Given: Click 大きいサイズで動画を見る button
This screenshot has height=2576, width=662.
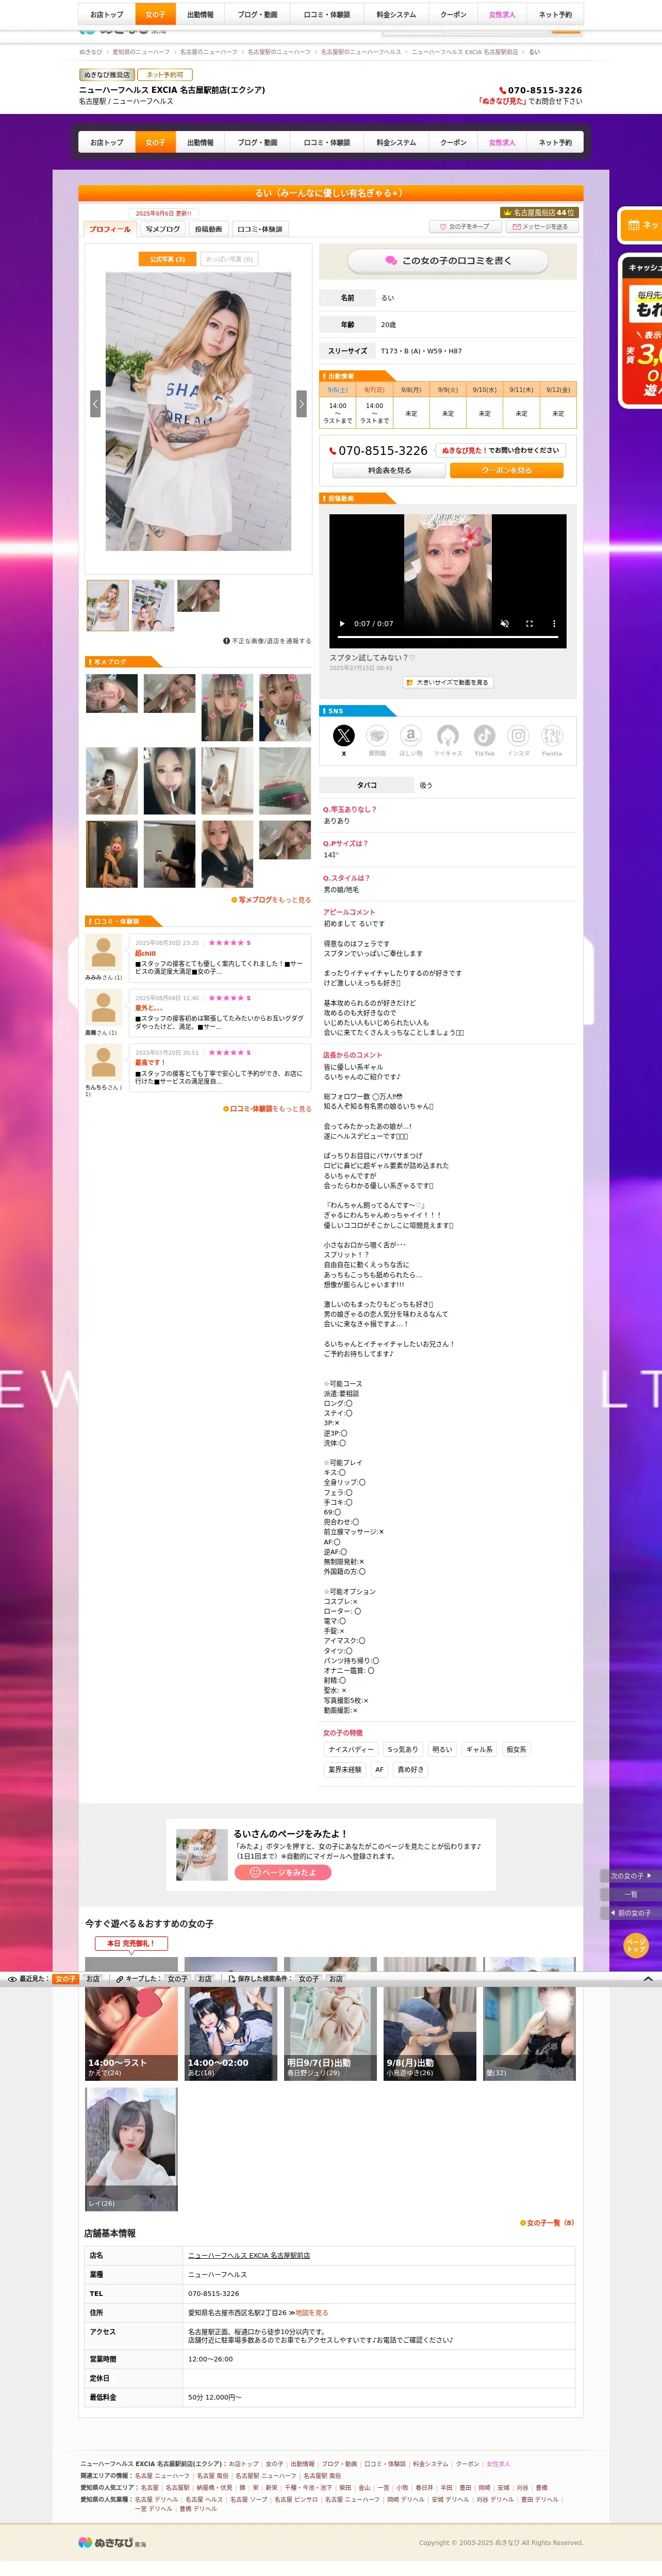Looking at the screenshot, I should click(x=447, y=683).
